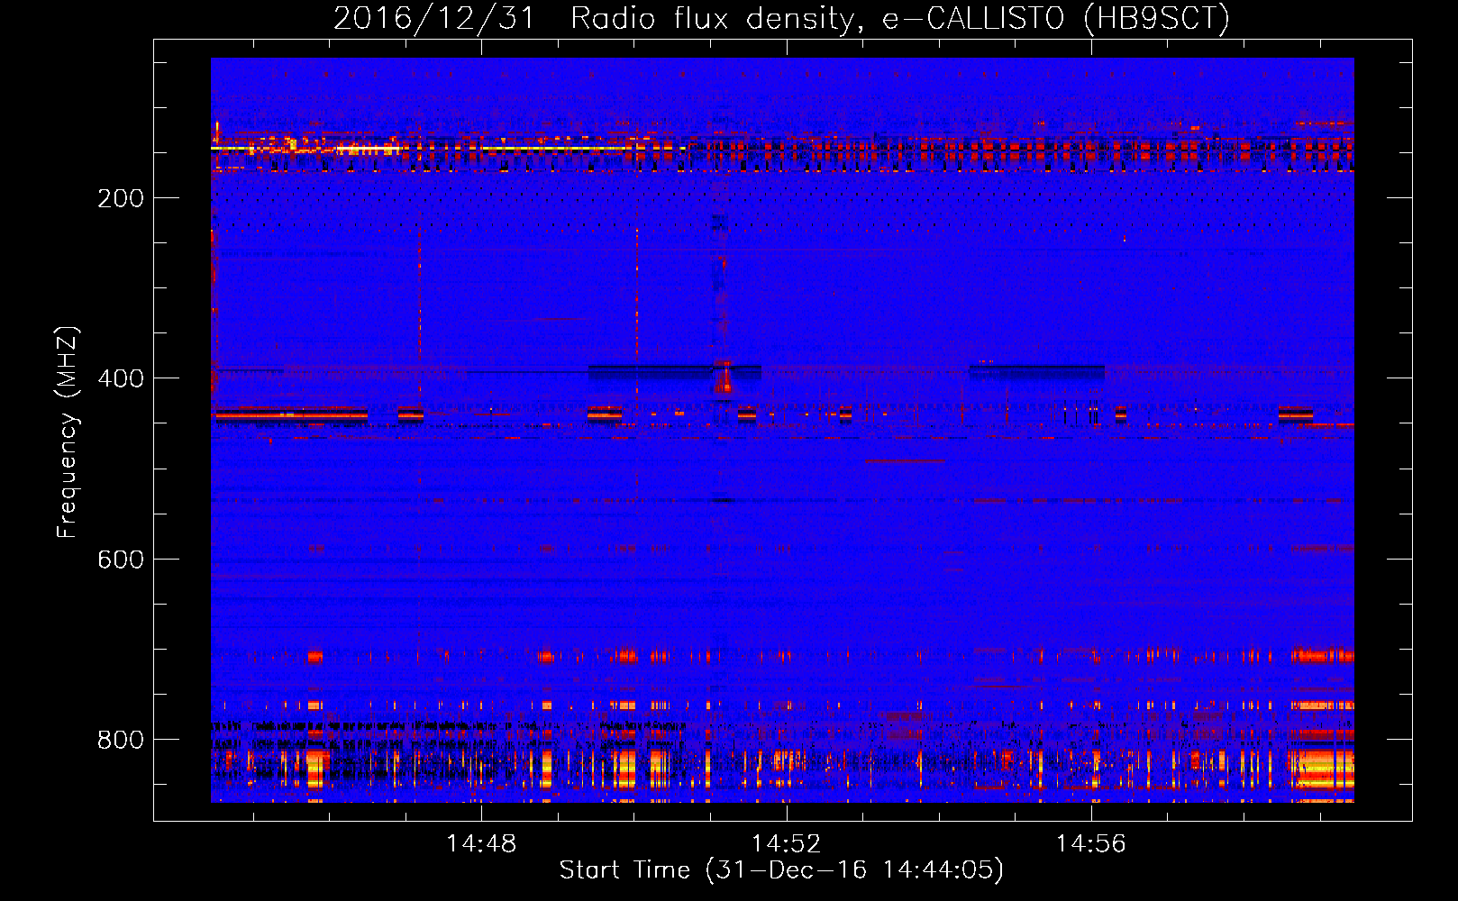
Task: Click the '400' frequency axis label
Action: pos(121,378)
